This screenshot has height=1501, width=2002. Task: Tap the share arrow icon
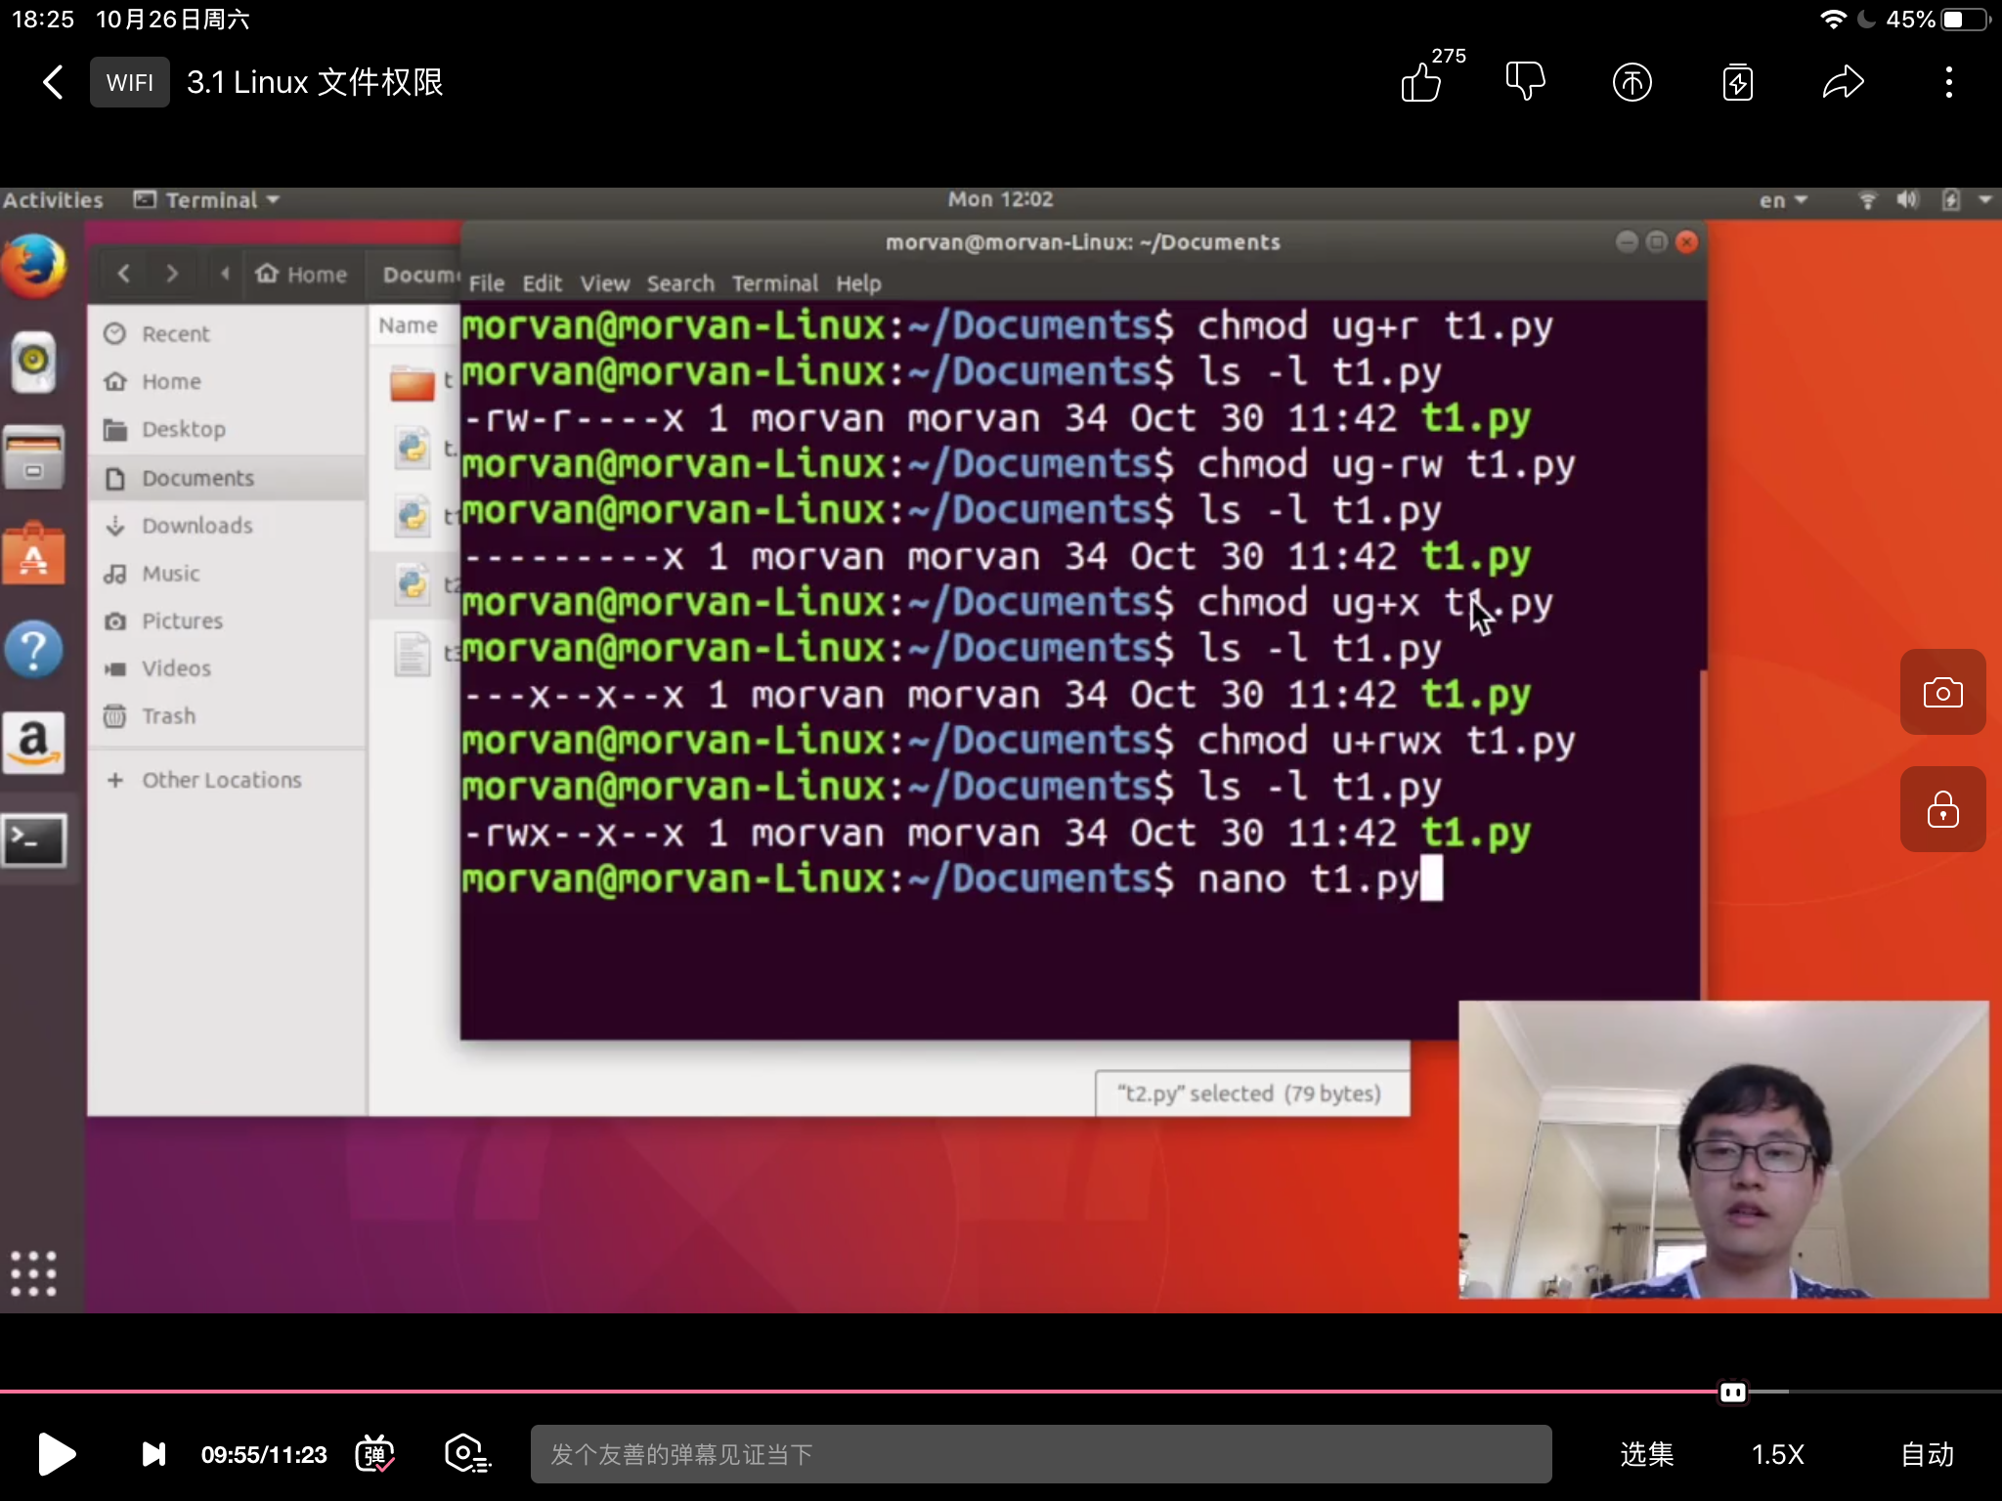pyautogui.click(x=1843, y=82)
